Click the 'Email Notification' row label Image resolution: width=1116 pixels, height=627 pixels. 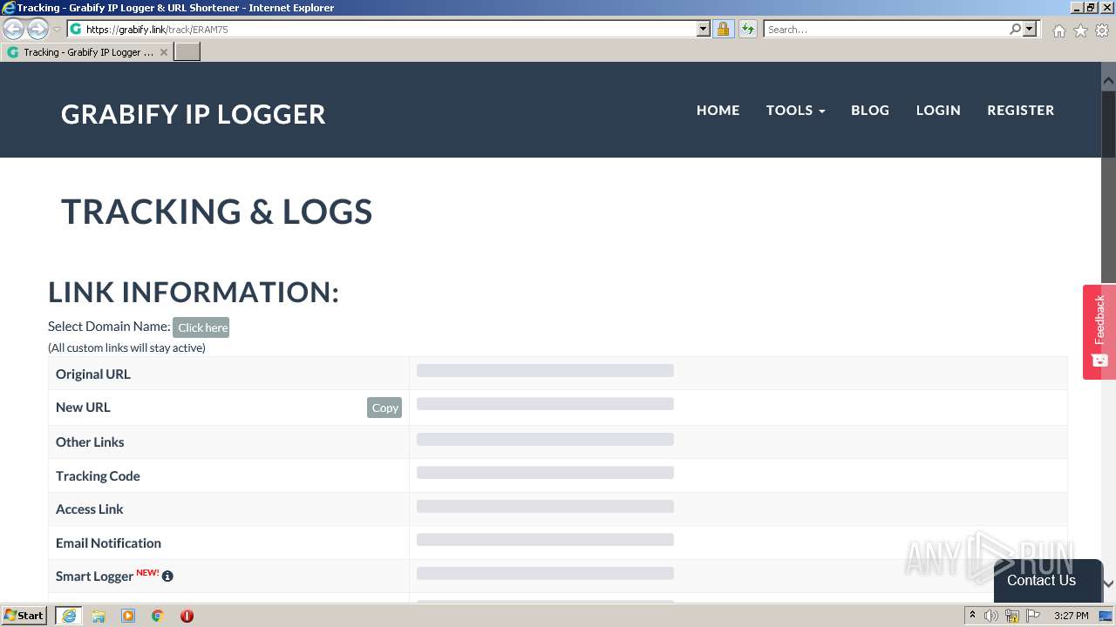coord(108,543)
